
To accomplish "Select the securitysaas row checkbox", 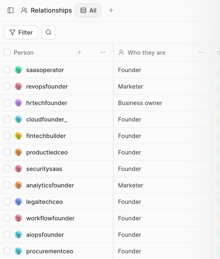I will (7, 169).
